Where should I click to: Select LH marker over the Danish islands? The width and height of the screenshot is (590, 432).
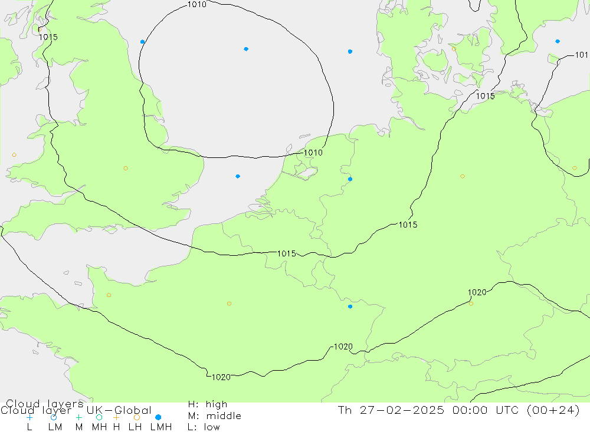pos(454,50)
